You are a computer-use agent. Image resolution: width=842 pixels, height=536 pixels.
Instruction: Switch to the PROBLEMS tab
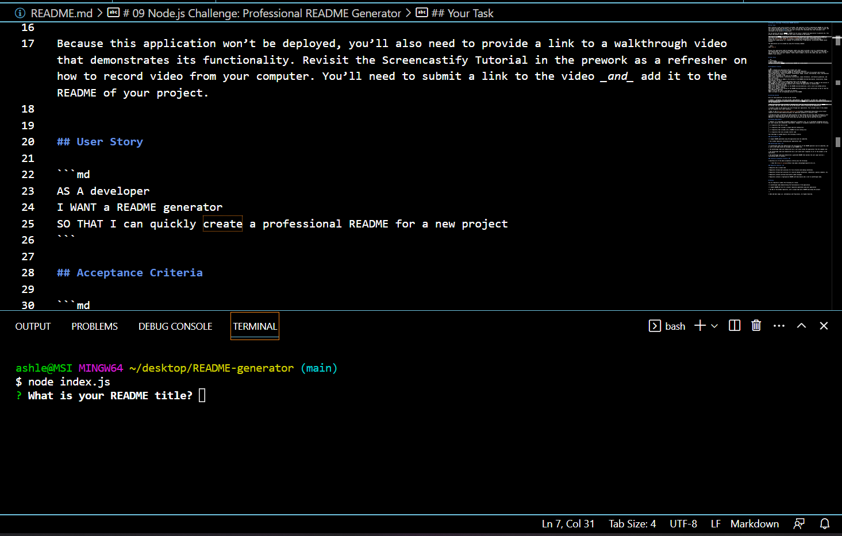pos(94,326)
